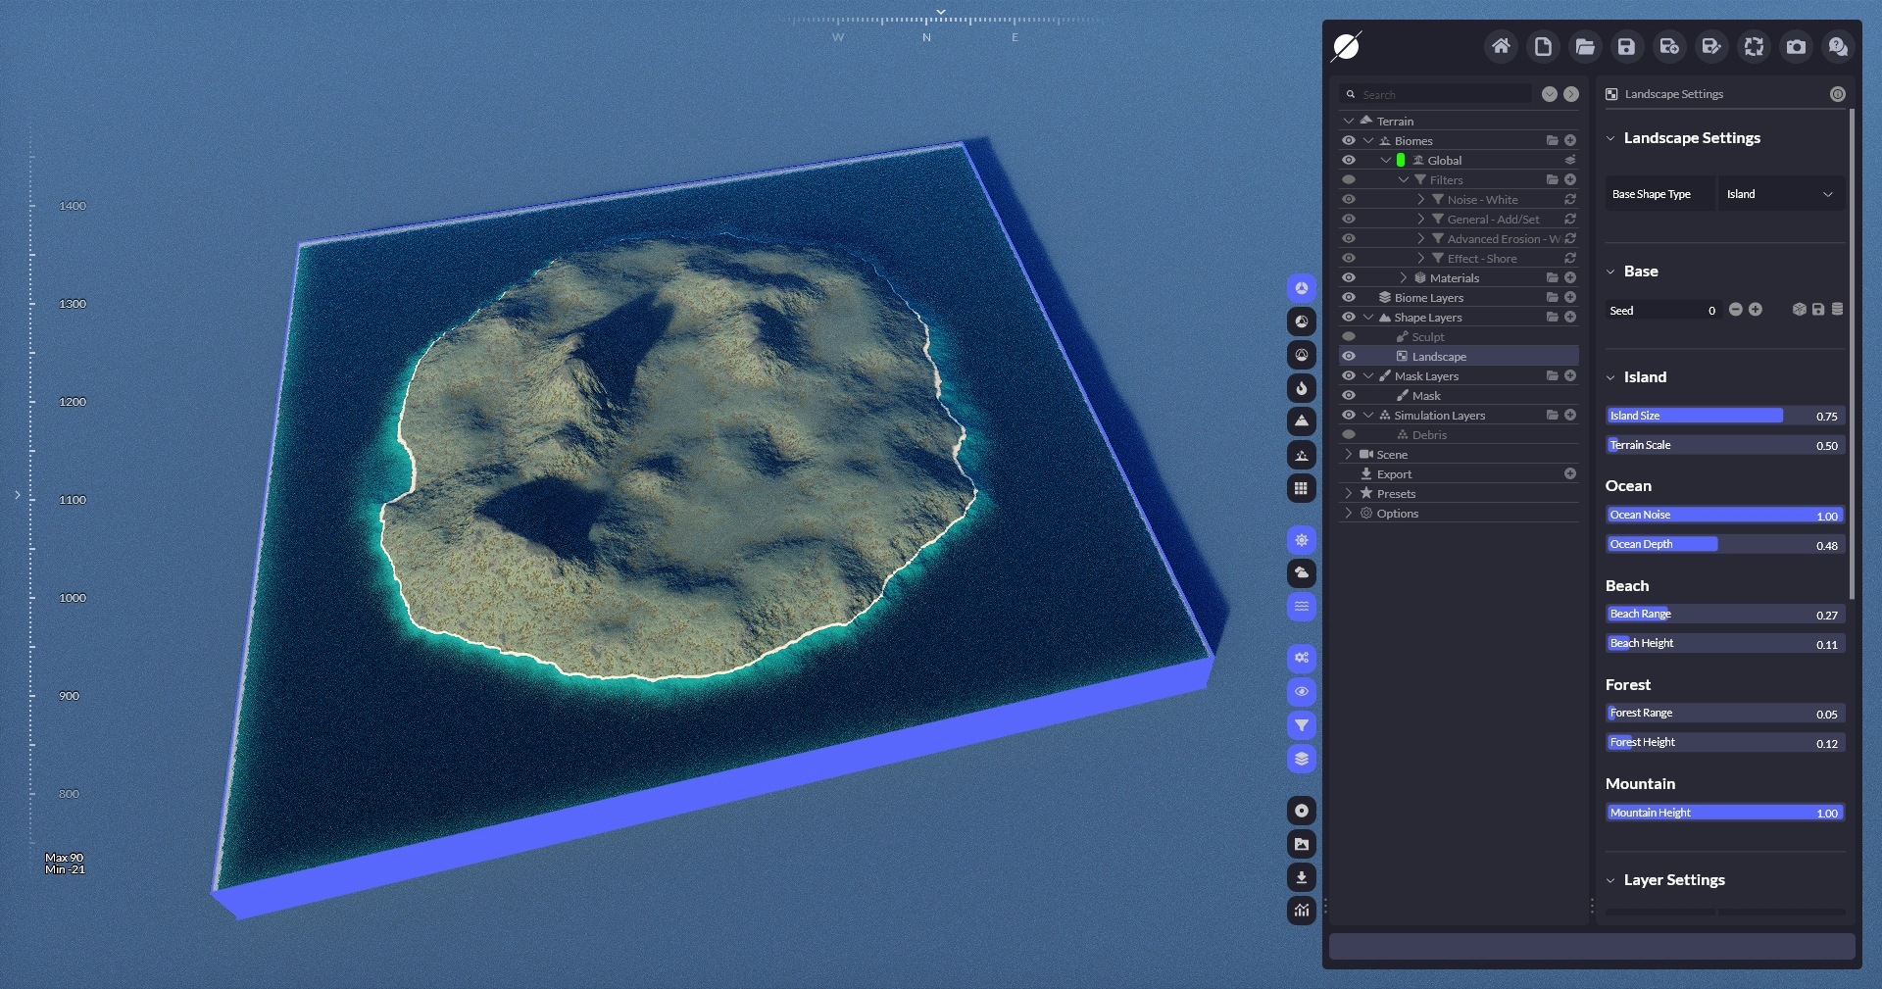
Task: Increase the Seed value with plus button
Action: tap(1756, 310)
